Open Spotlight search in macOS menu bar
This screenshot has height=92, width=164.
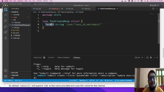coord(145,1)
